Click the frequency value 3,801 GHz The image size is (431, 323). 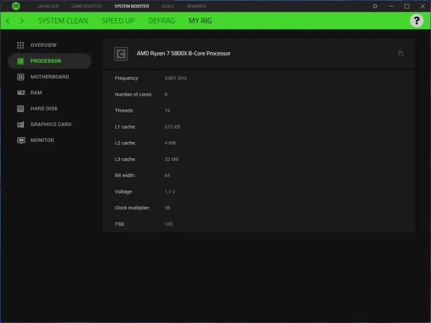176,78
